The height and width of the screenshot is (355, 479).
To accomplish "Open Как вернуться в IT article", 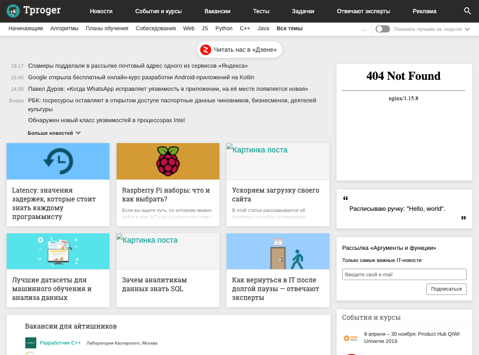I will point(276,288).
